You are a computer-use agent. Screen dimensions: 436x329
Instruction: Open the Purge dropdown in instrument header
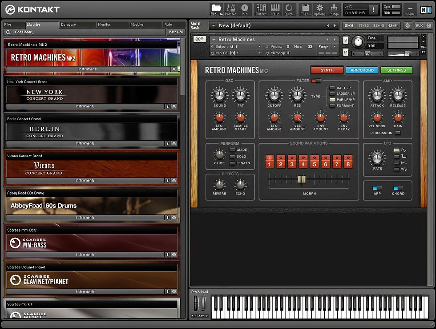click(x=326, y=46)
